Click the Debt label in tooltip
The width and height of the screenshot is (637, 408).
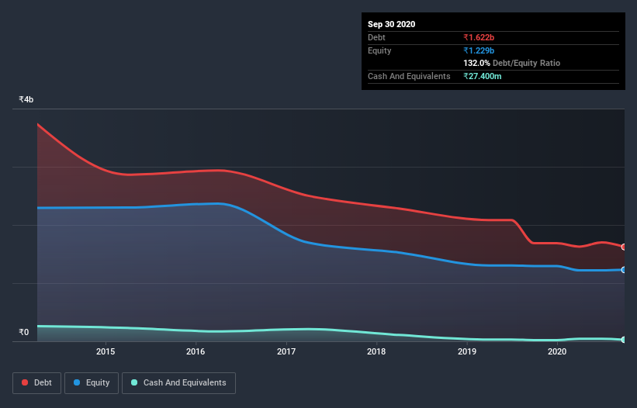click(376, 37)
